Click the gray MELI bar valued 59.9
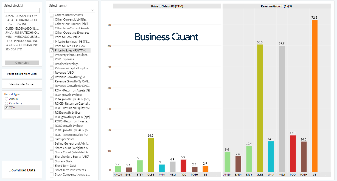The width and height of the screenshot is (337, 181). point(282,109)
